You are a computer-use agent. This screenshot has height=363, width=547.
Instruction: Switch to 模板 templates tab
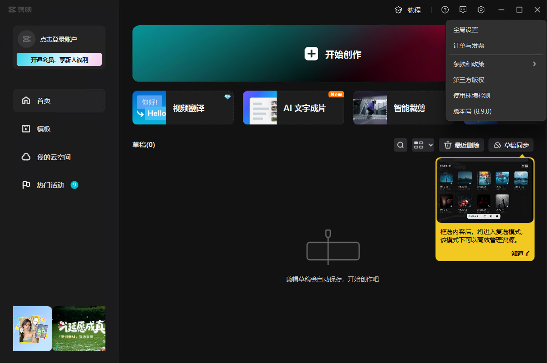click(44, 129)
